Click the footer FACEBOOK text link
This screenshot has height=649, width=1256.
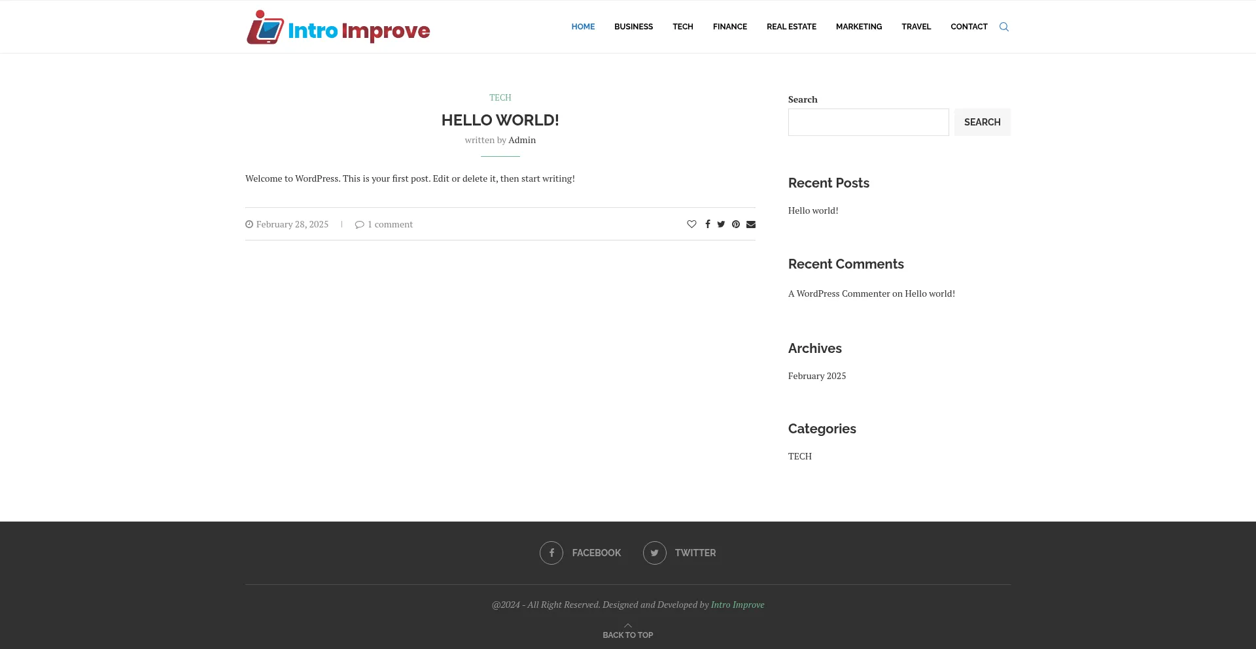(x=597, y=553)
